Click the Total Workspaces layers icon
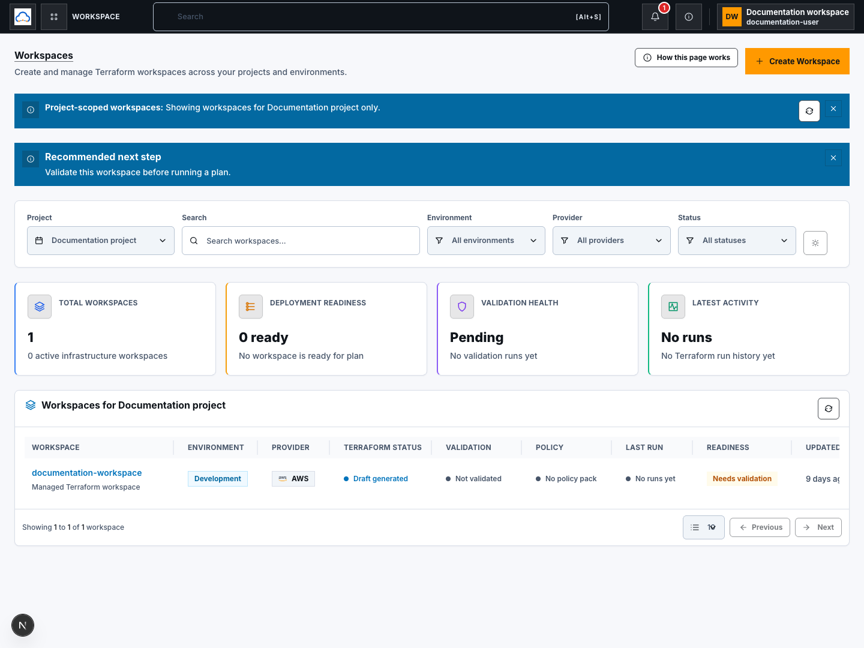This screenshot has width=864, height=648. coord(40,307)
